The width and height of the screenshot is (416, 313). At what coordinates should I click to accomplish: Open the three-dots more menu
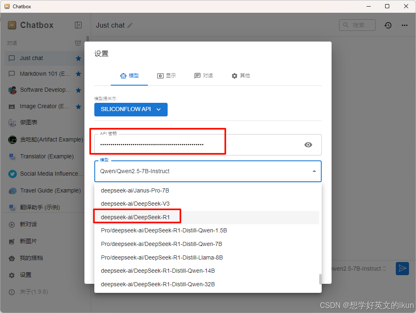(x=404, y=25)
